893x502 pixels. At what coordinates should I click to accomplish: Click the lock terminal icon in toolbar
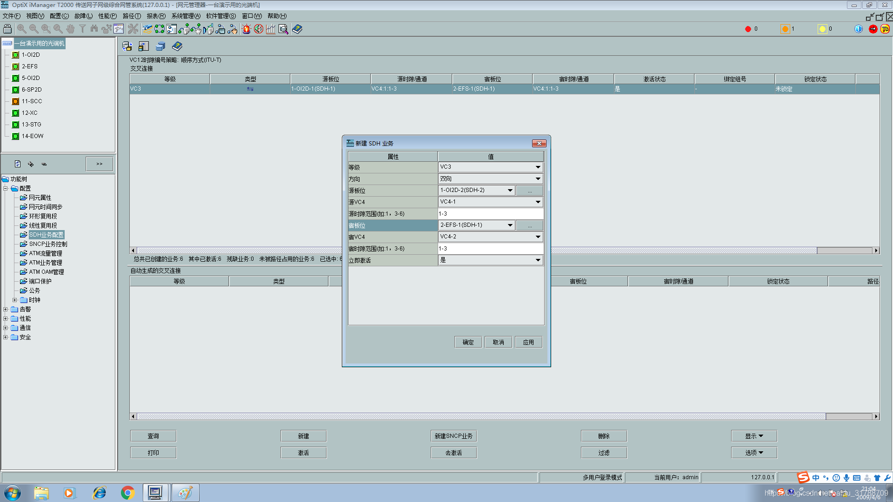(x=7, y=29)
